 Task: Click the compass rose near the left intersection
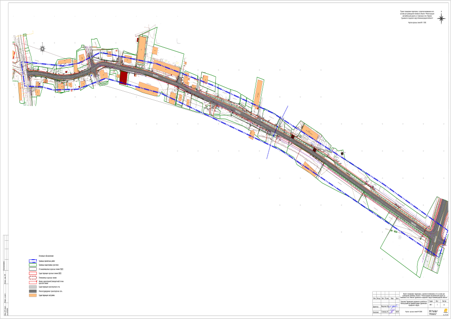tap(43, 48)
